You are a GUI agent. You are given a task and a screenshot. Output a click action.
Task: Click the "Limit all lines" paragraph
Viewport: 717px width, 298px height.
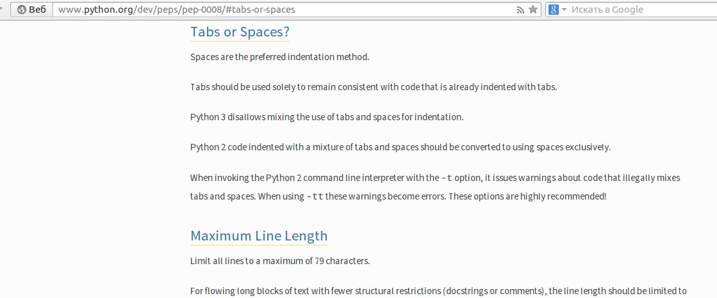click(x=280, y=261)
